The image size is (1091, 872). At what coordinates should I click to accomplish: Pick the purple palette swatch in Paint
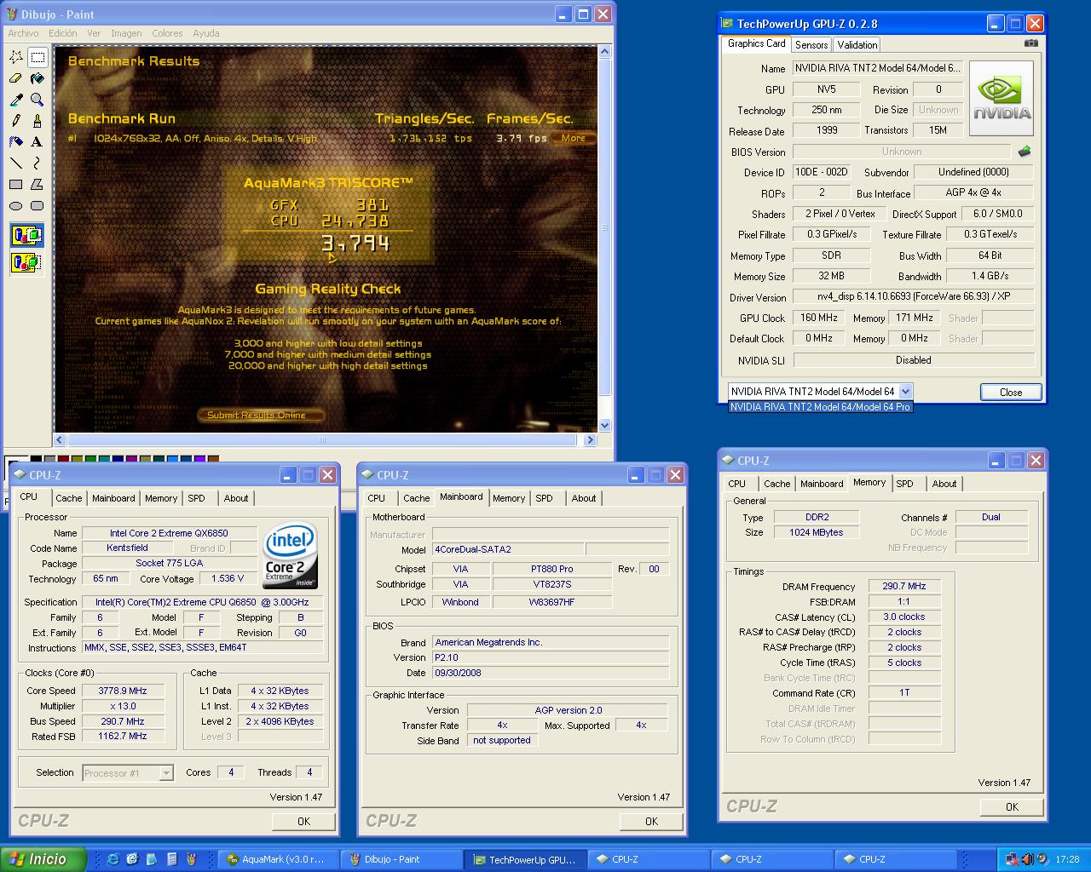point(131,460)
